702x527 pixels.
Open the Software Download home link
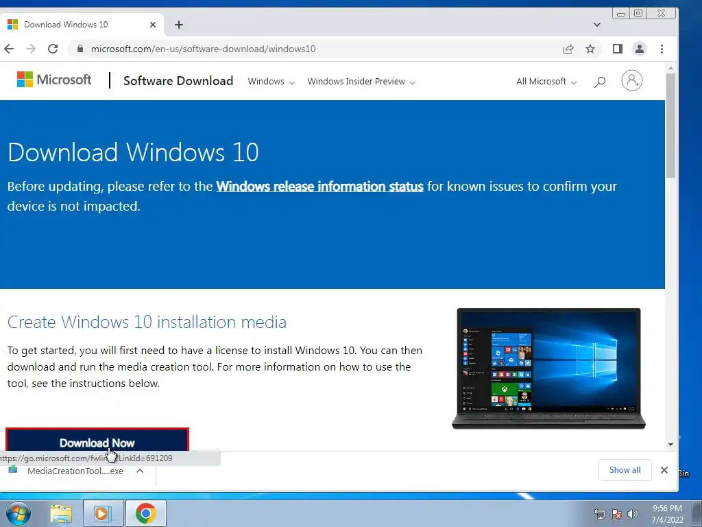click(178, 81)
